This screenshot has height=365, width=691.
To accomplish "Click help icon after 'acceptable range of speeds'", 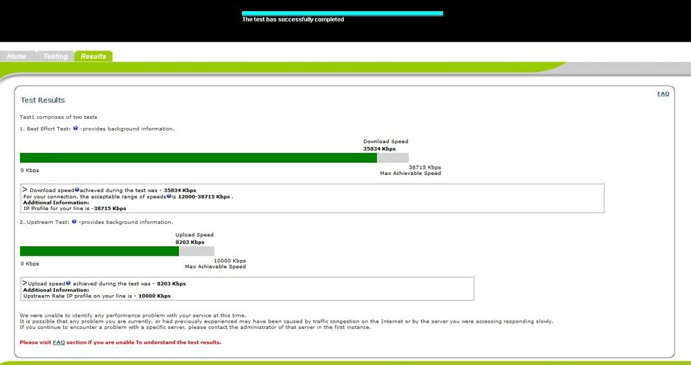I will click(169, 196).
